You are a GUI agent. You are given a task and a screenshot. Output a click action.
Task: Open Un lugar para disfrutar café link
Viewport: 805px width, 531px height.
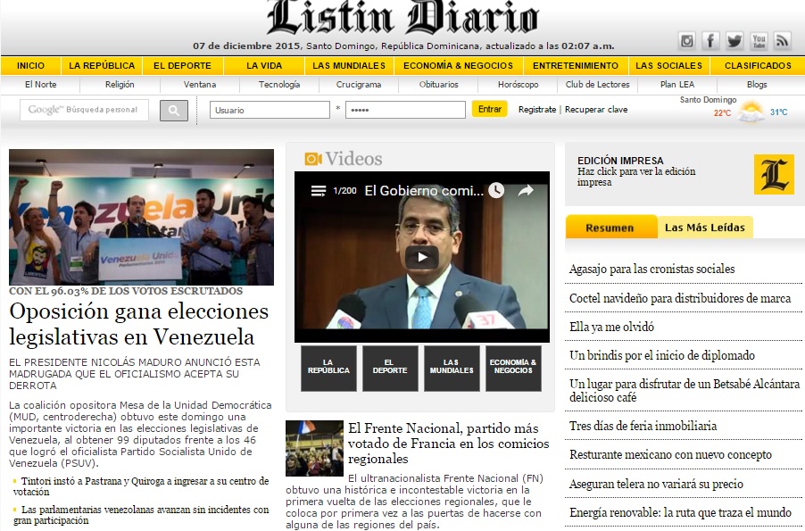685,391
